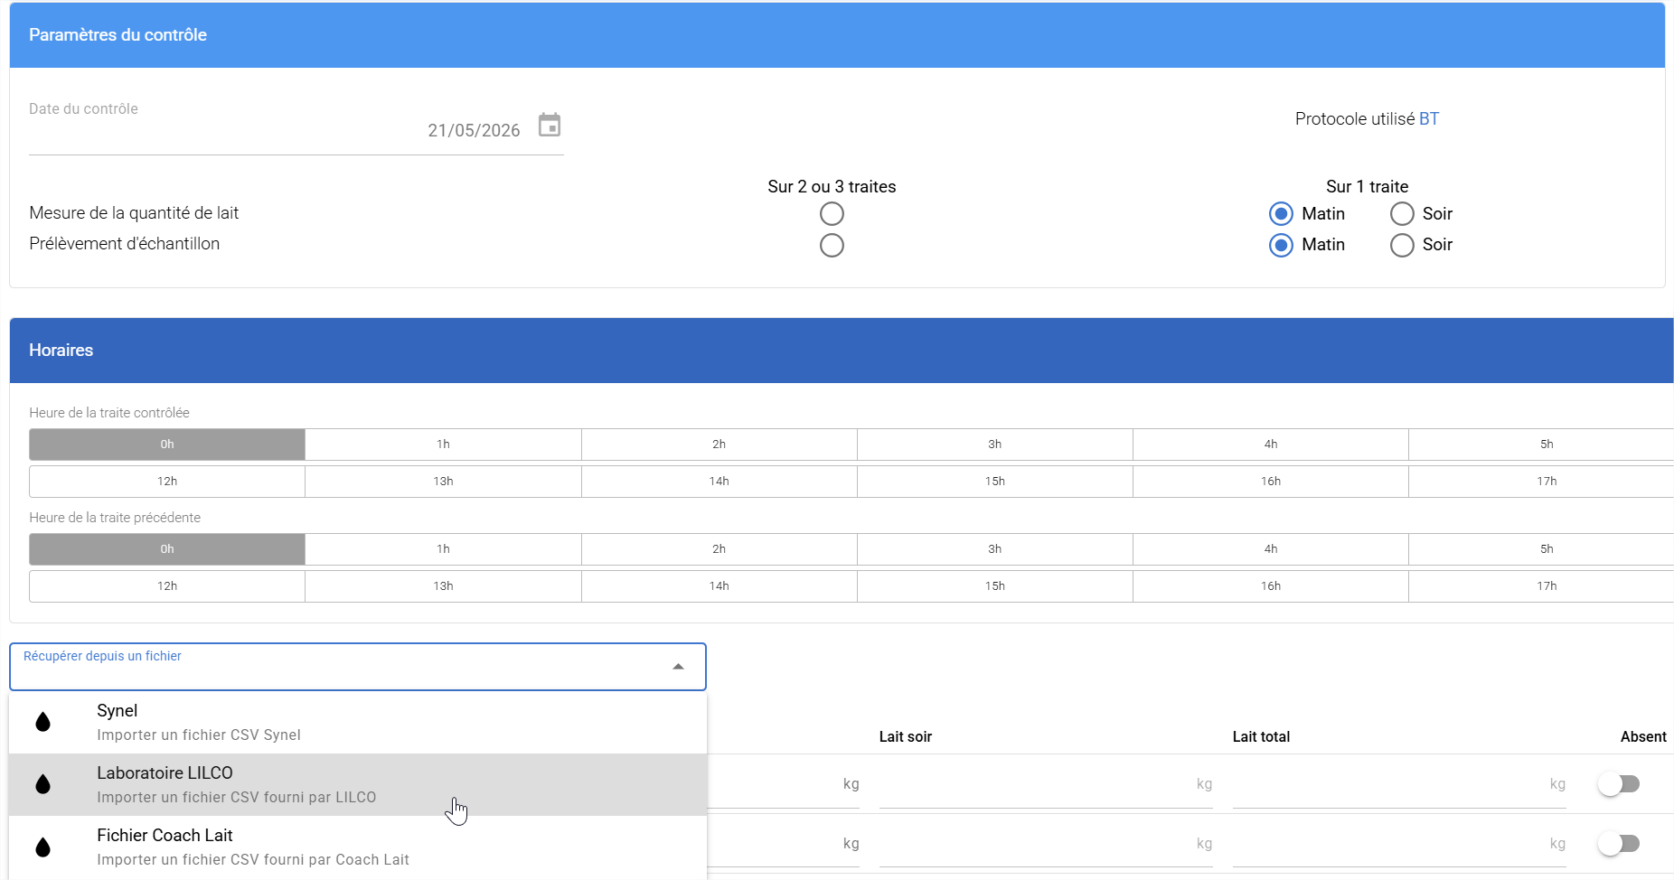
Task: Select 2 ou 3 traites for Prélèvement d'échantillon
Action: click(832, 245)
